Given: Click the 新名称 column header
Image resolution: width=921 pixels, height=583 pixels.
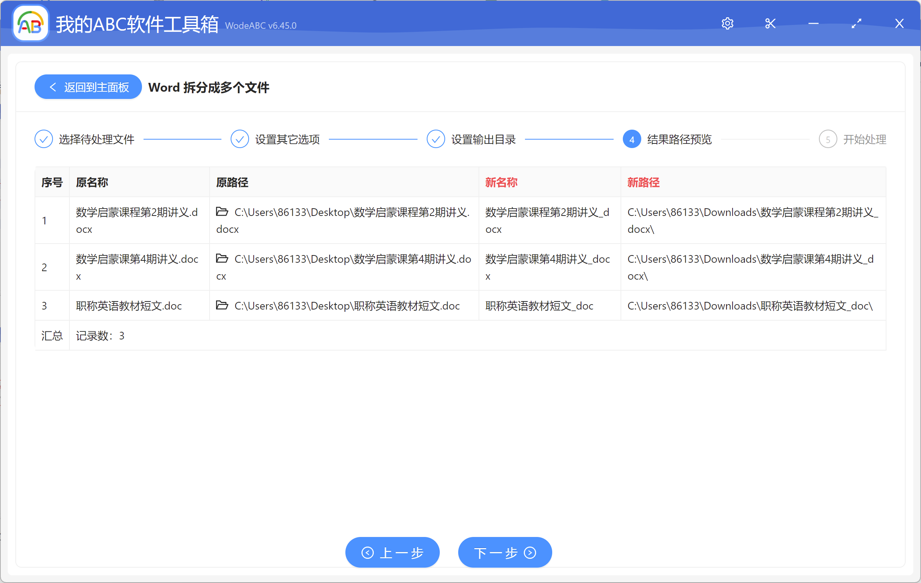Looking at the screenshot, I should pyautogui.click(x=500, y=182).
